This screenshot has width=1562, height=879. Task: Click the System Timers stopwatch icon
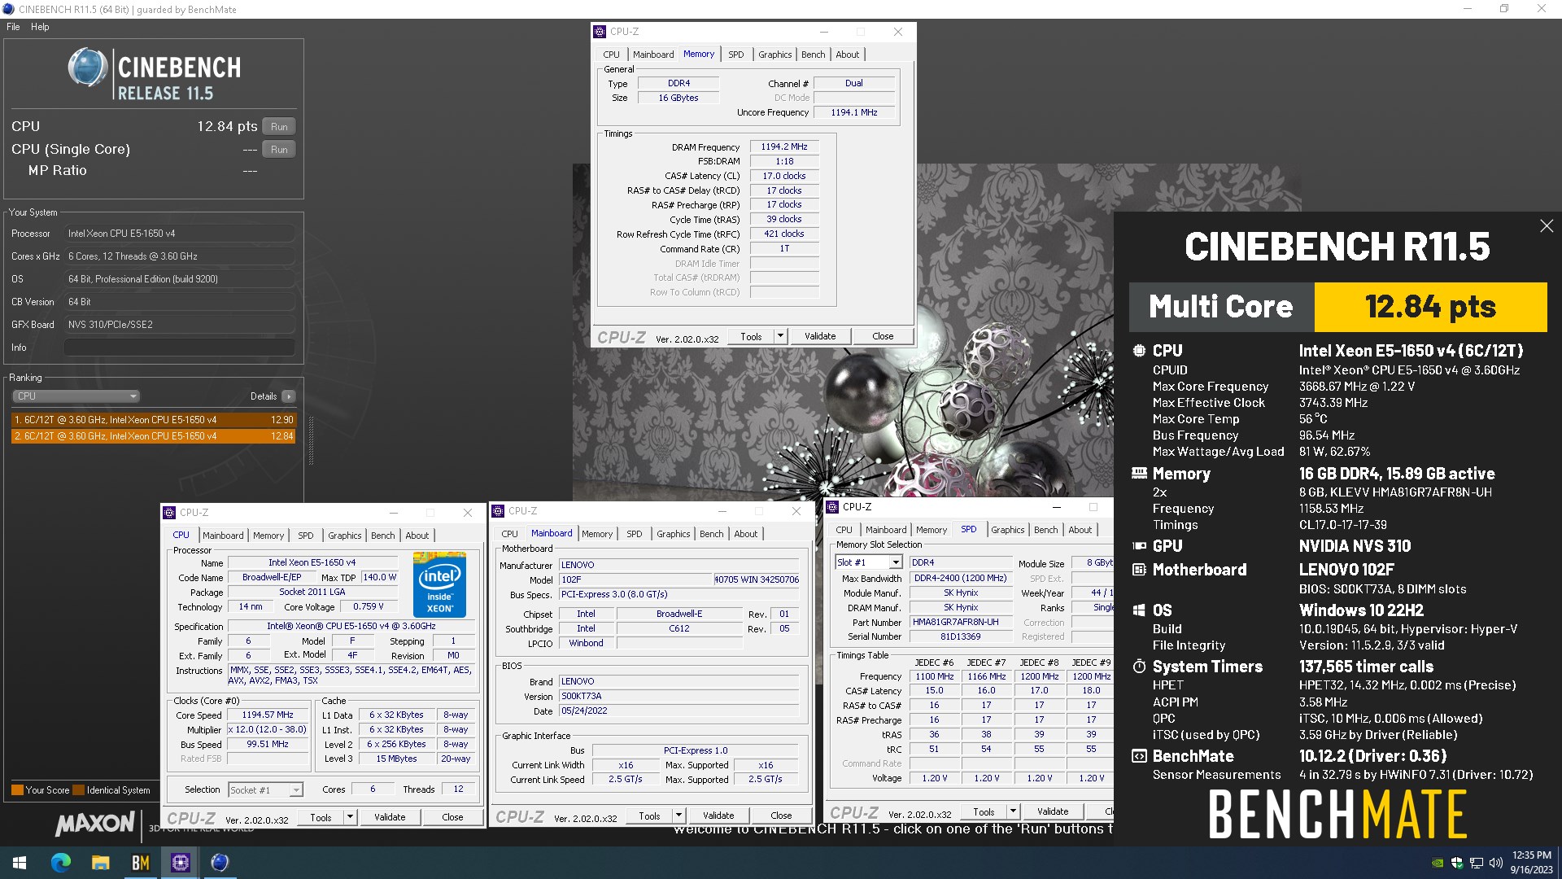coord(1140,667)
